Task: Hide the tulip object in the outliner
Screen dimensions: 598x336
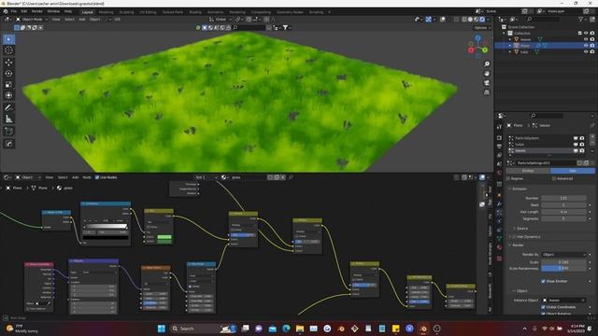Action: click(586, 51)
